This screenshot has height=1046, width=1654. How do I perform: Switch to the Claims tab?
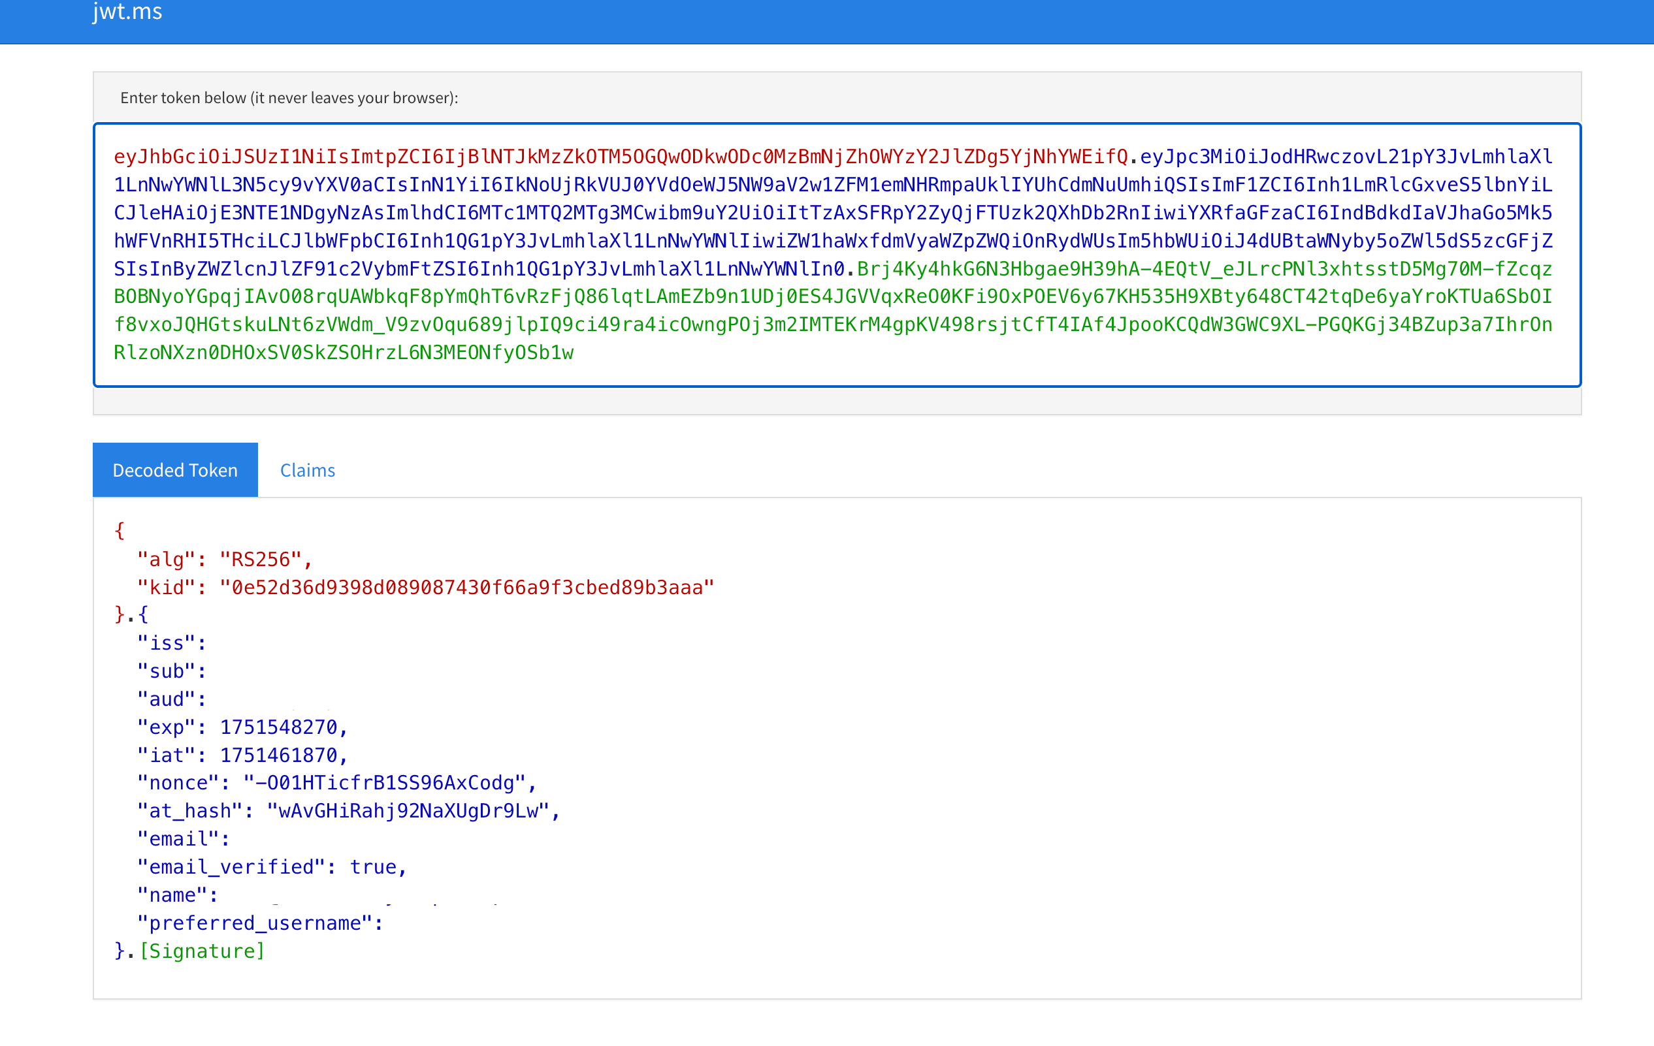[307, 470]
